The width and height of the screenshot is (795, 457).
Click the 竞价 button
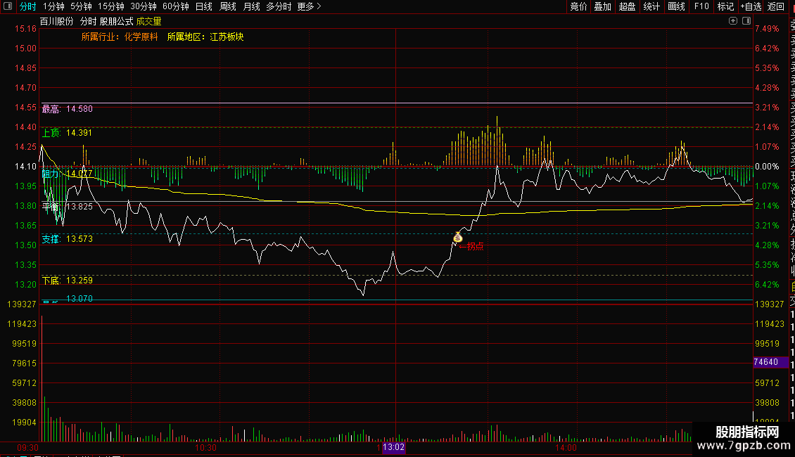pos(578,6)
